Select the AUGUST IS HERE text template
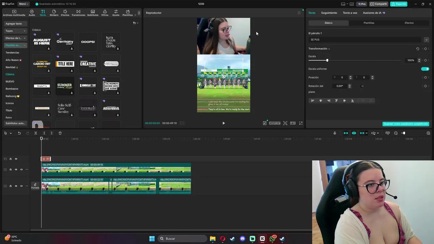Screen dimensions: 434x244 (x=42, y=42)
